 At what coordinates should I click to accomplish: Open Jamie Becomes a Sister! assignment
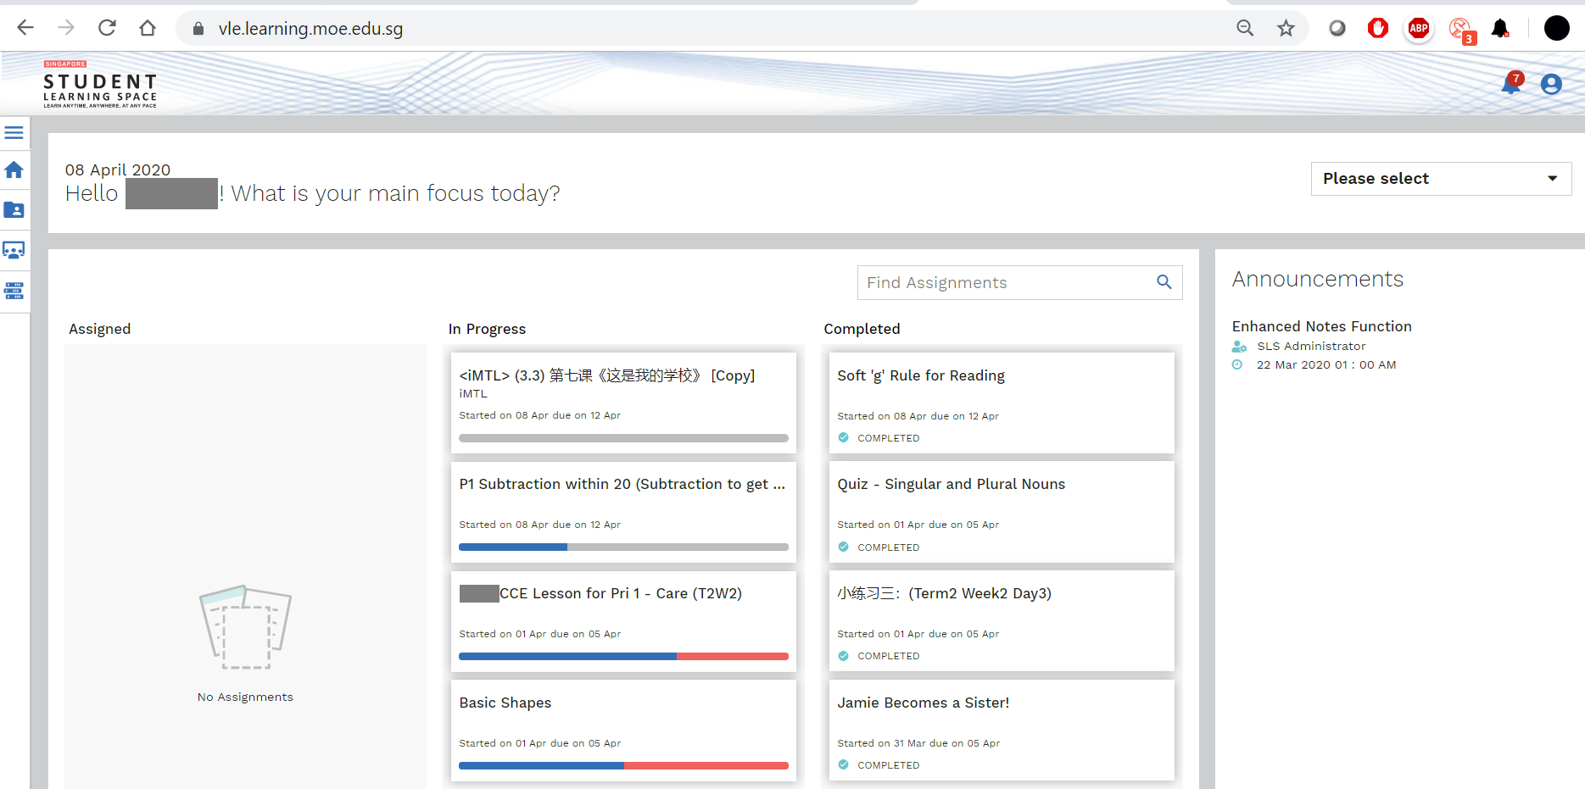(1002, 731)
